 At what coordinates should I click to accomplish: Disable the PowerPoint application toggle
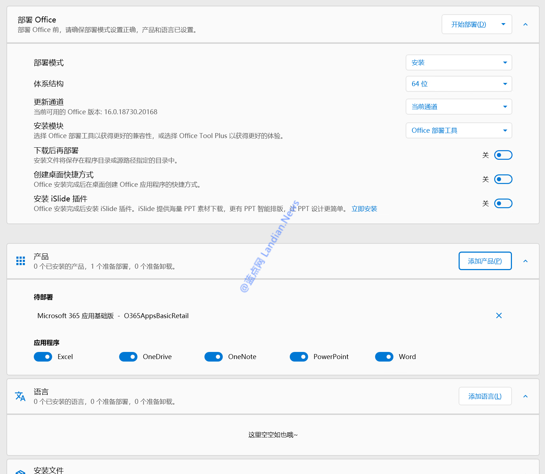[299, 357]
